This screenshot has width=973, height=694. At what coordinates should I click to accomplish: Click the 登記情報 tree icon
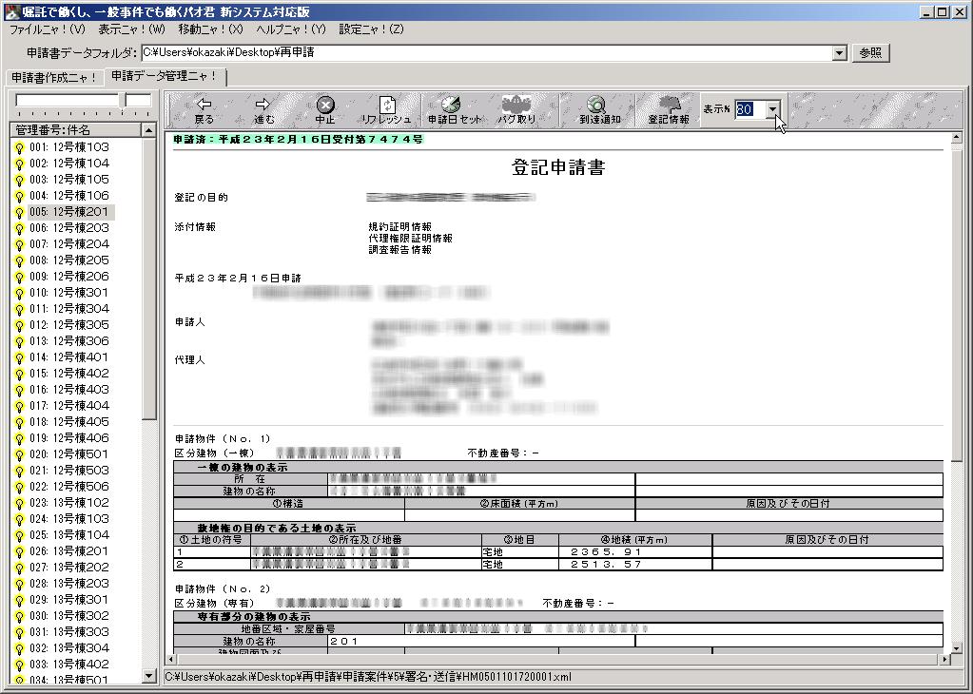click(x=669, y=104)
